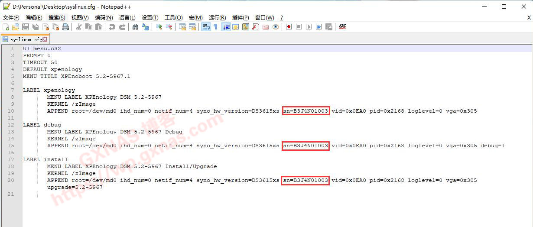Expand the 编码(N) encoding menu
Screen dimensions: 533x227
pyautogui.click(x=104, y=18)
